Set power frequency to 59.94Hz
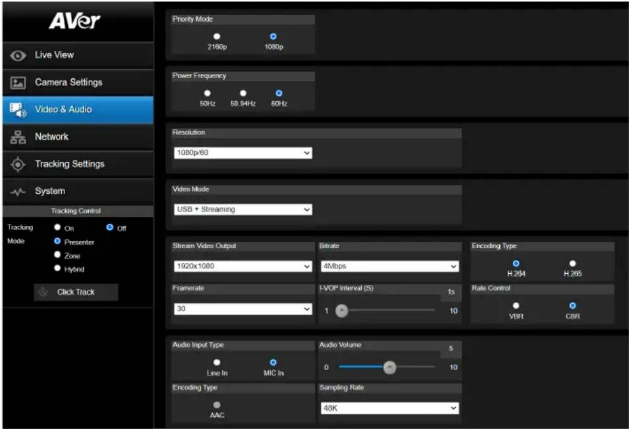 [x=243, y=93]
